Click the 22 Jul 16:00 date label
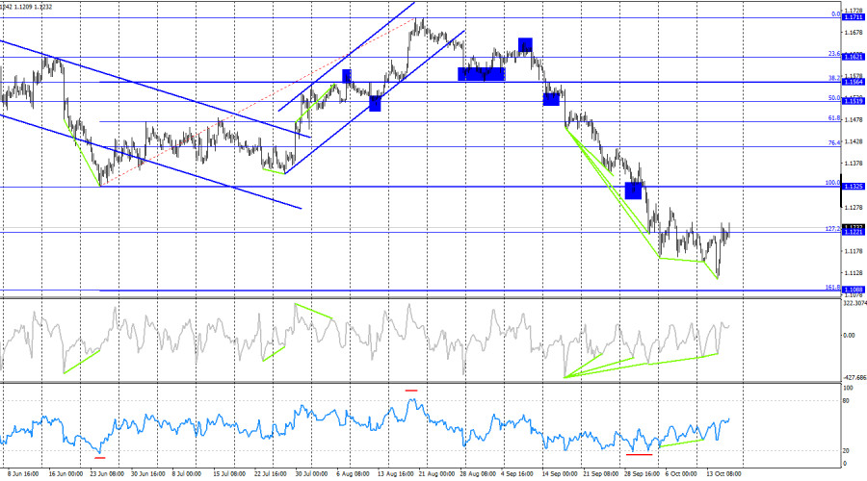Image resolution: width=867 pixels, height=481 pixels. (x=271, y=474)
